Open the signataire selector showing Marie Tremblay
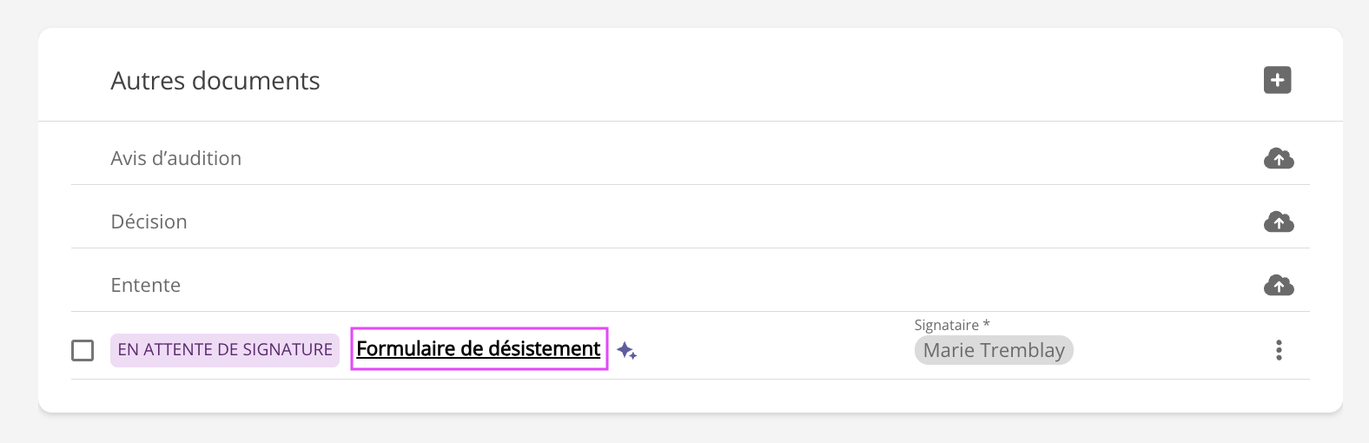The height and width of the screenshot is (443, 1369). point(993,350)
